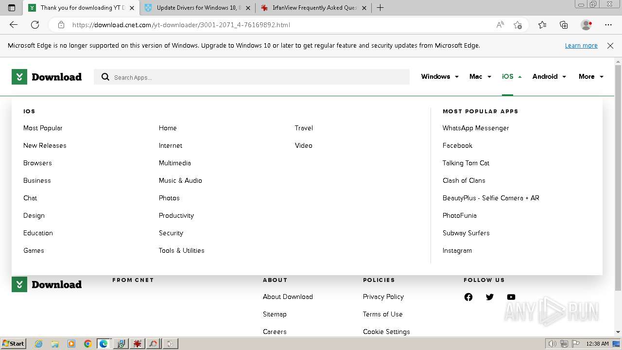Click the volume speaker tray icon
This screenshot has height=350, width=622.
(553, 344)
